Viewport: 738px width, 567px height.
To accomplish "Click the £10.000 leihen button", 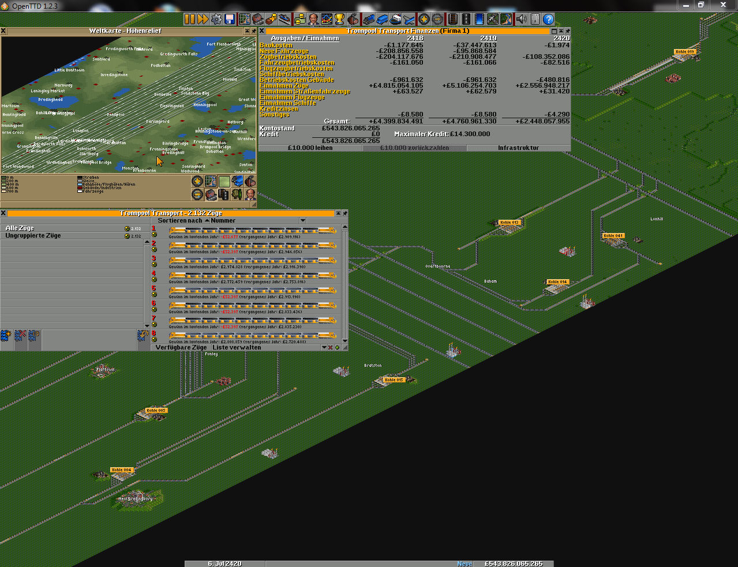I will pos(310,148).
